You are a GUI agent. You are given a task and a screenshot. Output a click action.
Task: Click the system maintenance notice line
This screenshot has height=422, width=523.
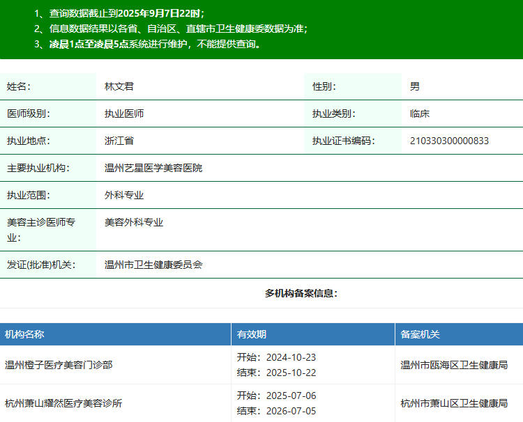148,44
